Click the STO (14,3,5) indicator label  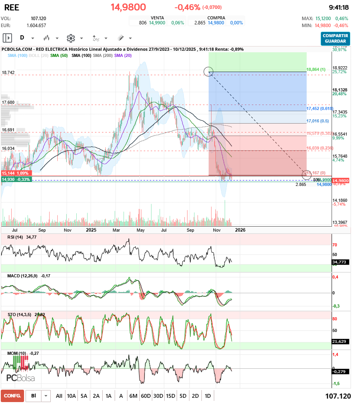pyautogui.click(x=19, y=315)
